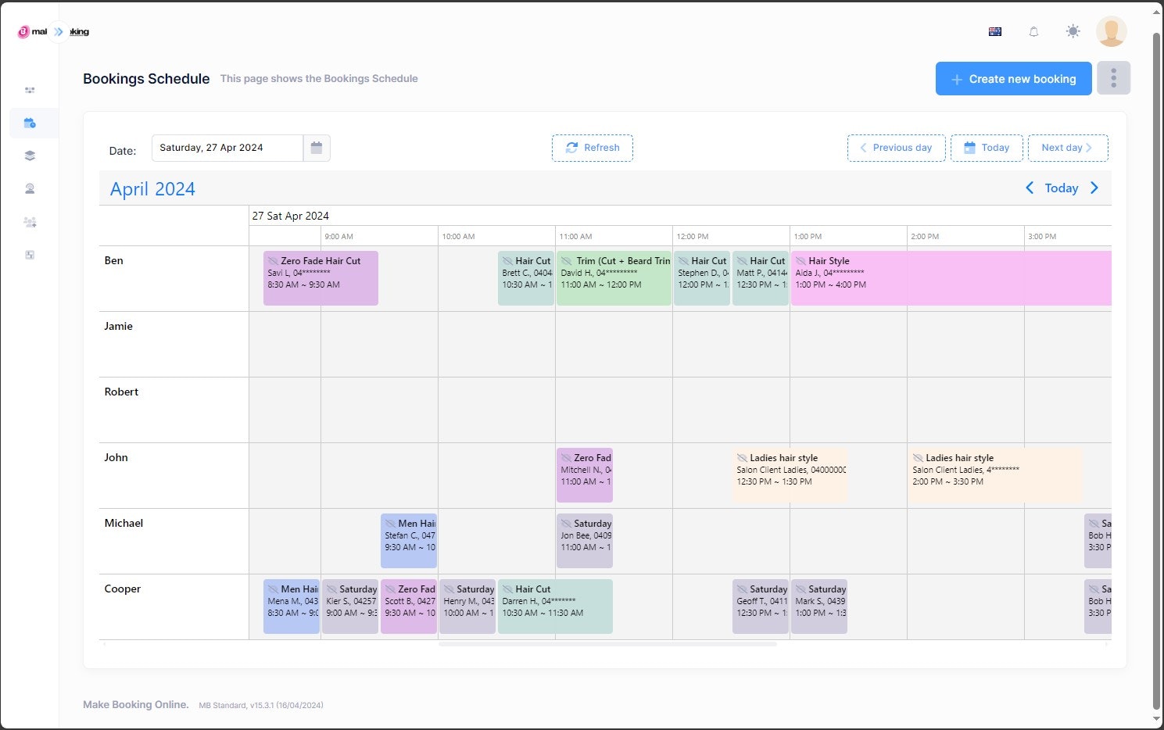Go to the Next day
This screenshot has height=730, width=1164.
point(1068,148)
